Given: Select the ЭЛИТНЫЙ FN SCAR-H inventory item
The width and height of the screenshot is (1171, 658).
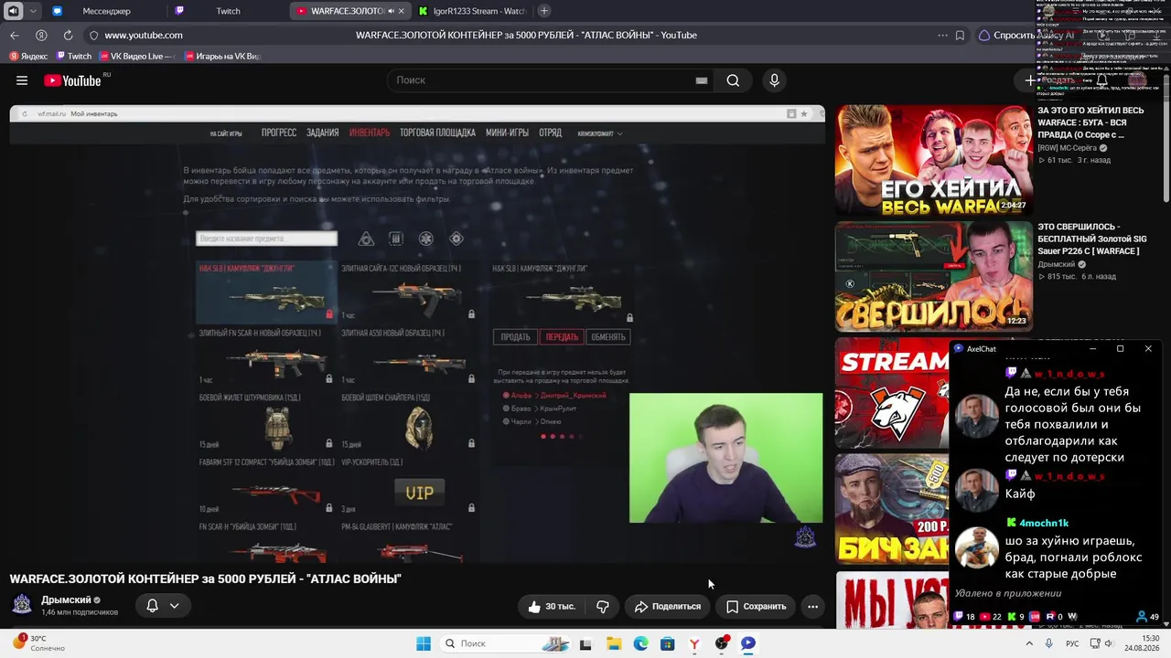Looking at the screenshot, I should [267, 356].
